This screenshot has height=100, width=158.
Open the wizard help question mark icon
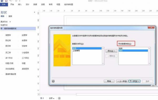pyautogui.click(x=53, y=81)
